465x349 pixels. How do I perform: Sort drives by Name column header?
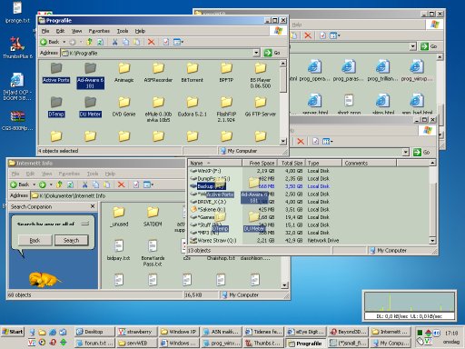pyautogui.click(x=215, y=163)
